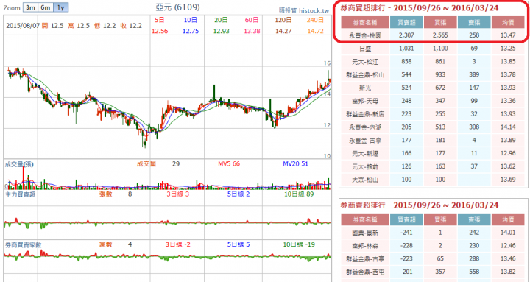Click the -241 net sell cell

click(x=406, y=233)
